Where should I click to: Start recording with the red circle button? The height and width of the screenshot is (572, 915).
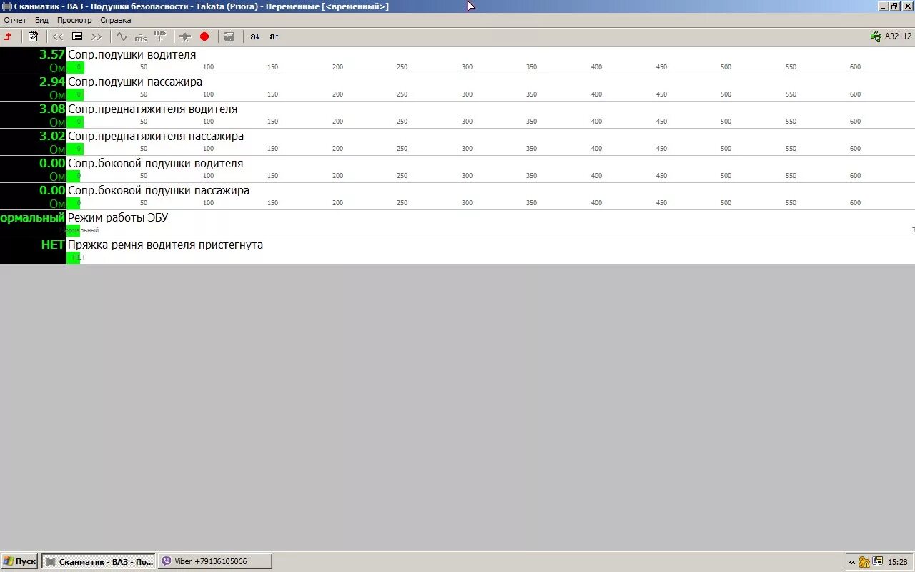[x=204, y=36]
